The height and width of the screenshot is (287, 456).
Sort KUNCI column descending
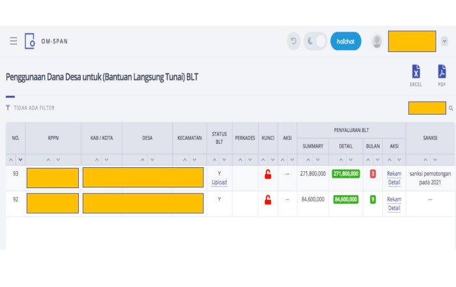point(273,159)
